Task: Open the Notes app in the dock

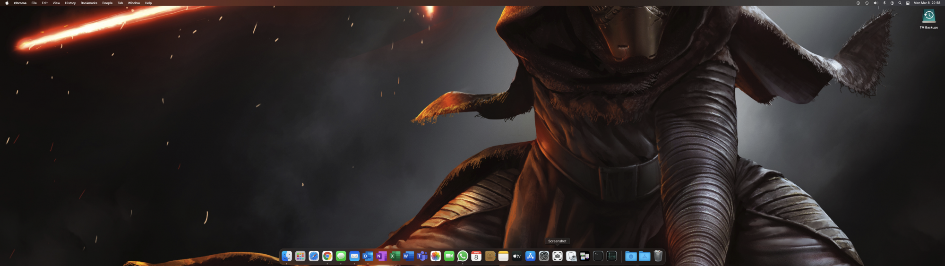Action: 503,256
